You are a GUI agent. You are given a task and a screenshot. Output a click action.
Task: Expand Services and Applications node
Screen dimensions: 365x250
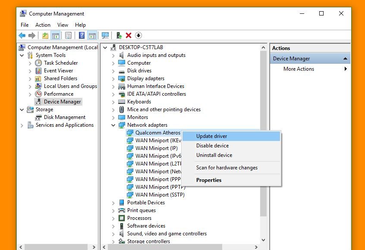point(22,125)
